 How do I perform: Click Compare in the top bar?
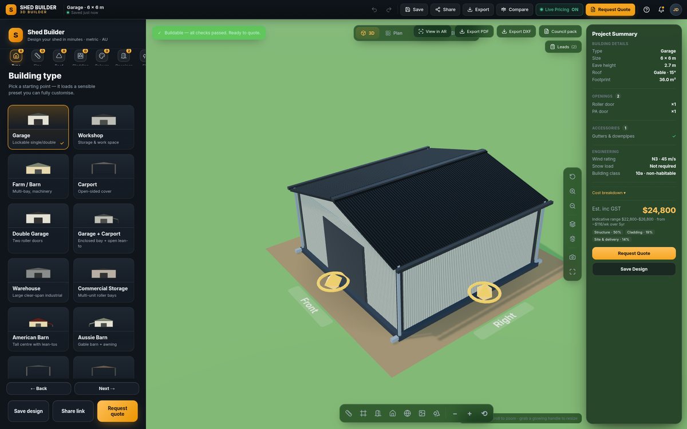pyautogui.click(x=515, y=10)
